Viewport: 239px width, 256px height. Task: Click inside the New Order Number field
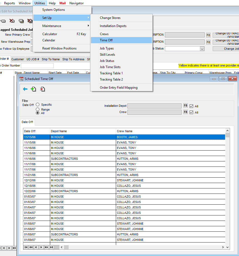(37, 65)
